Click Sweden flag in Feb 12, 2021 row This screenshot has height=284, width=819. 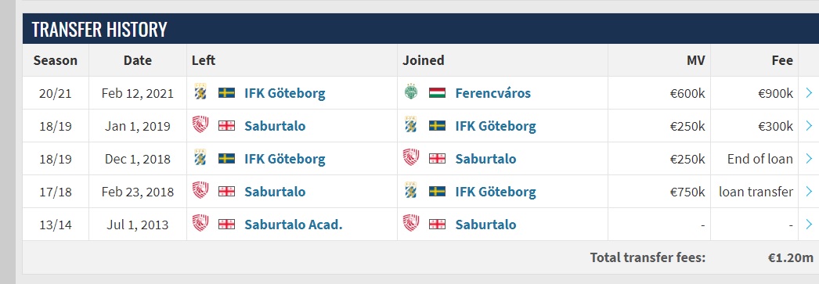[227, 93]
